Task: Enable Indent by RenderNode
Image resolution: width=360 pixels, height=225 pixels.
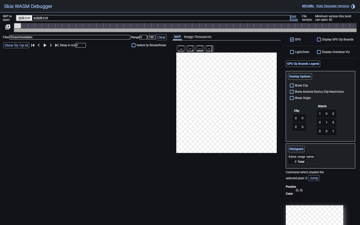Action: tap(133, 45)
